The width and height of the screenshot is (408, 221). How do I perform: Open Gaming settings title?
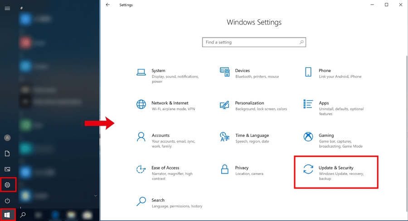click(326, 136)
